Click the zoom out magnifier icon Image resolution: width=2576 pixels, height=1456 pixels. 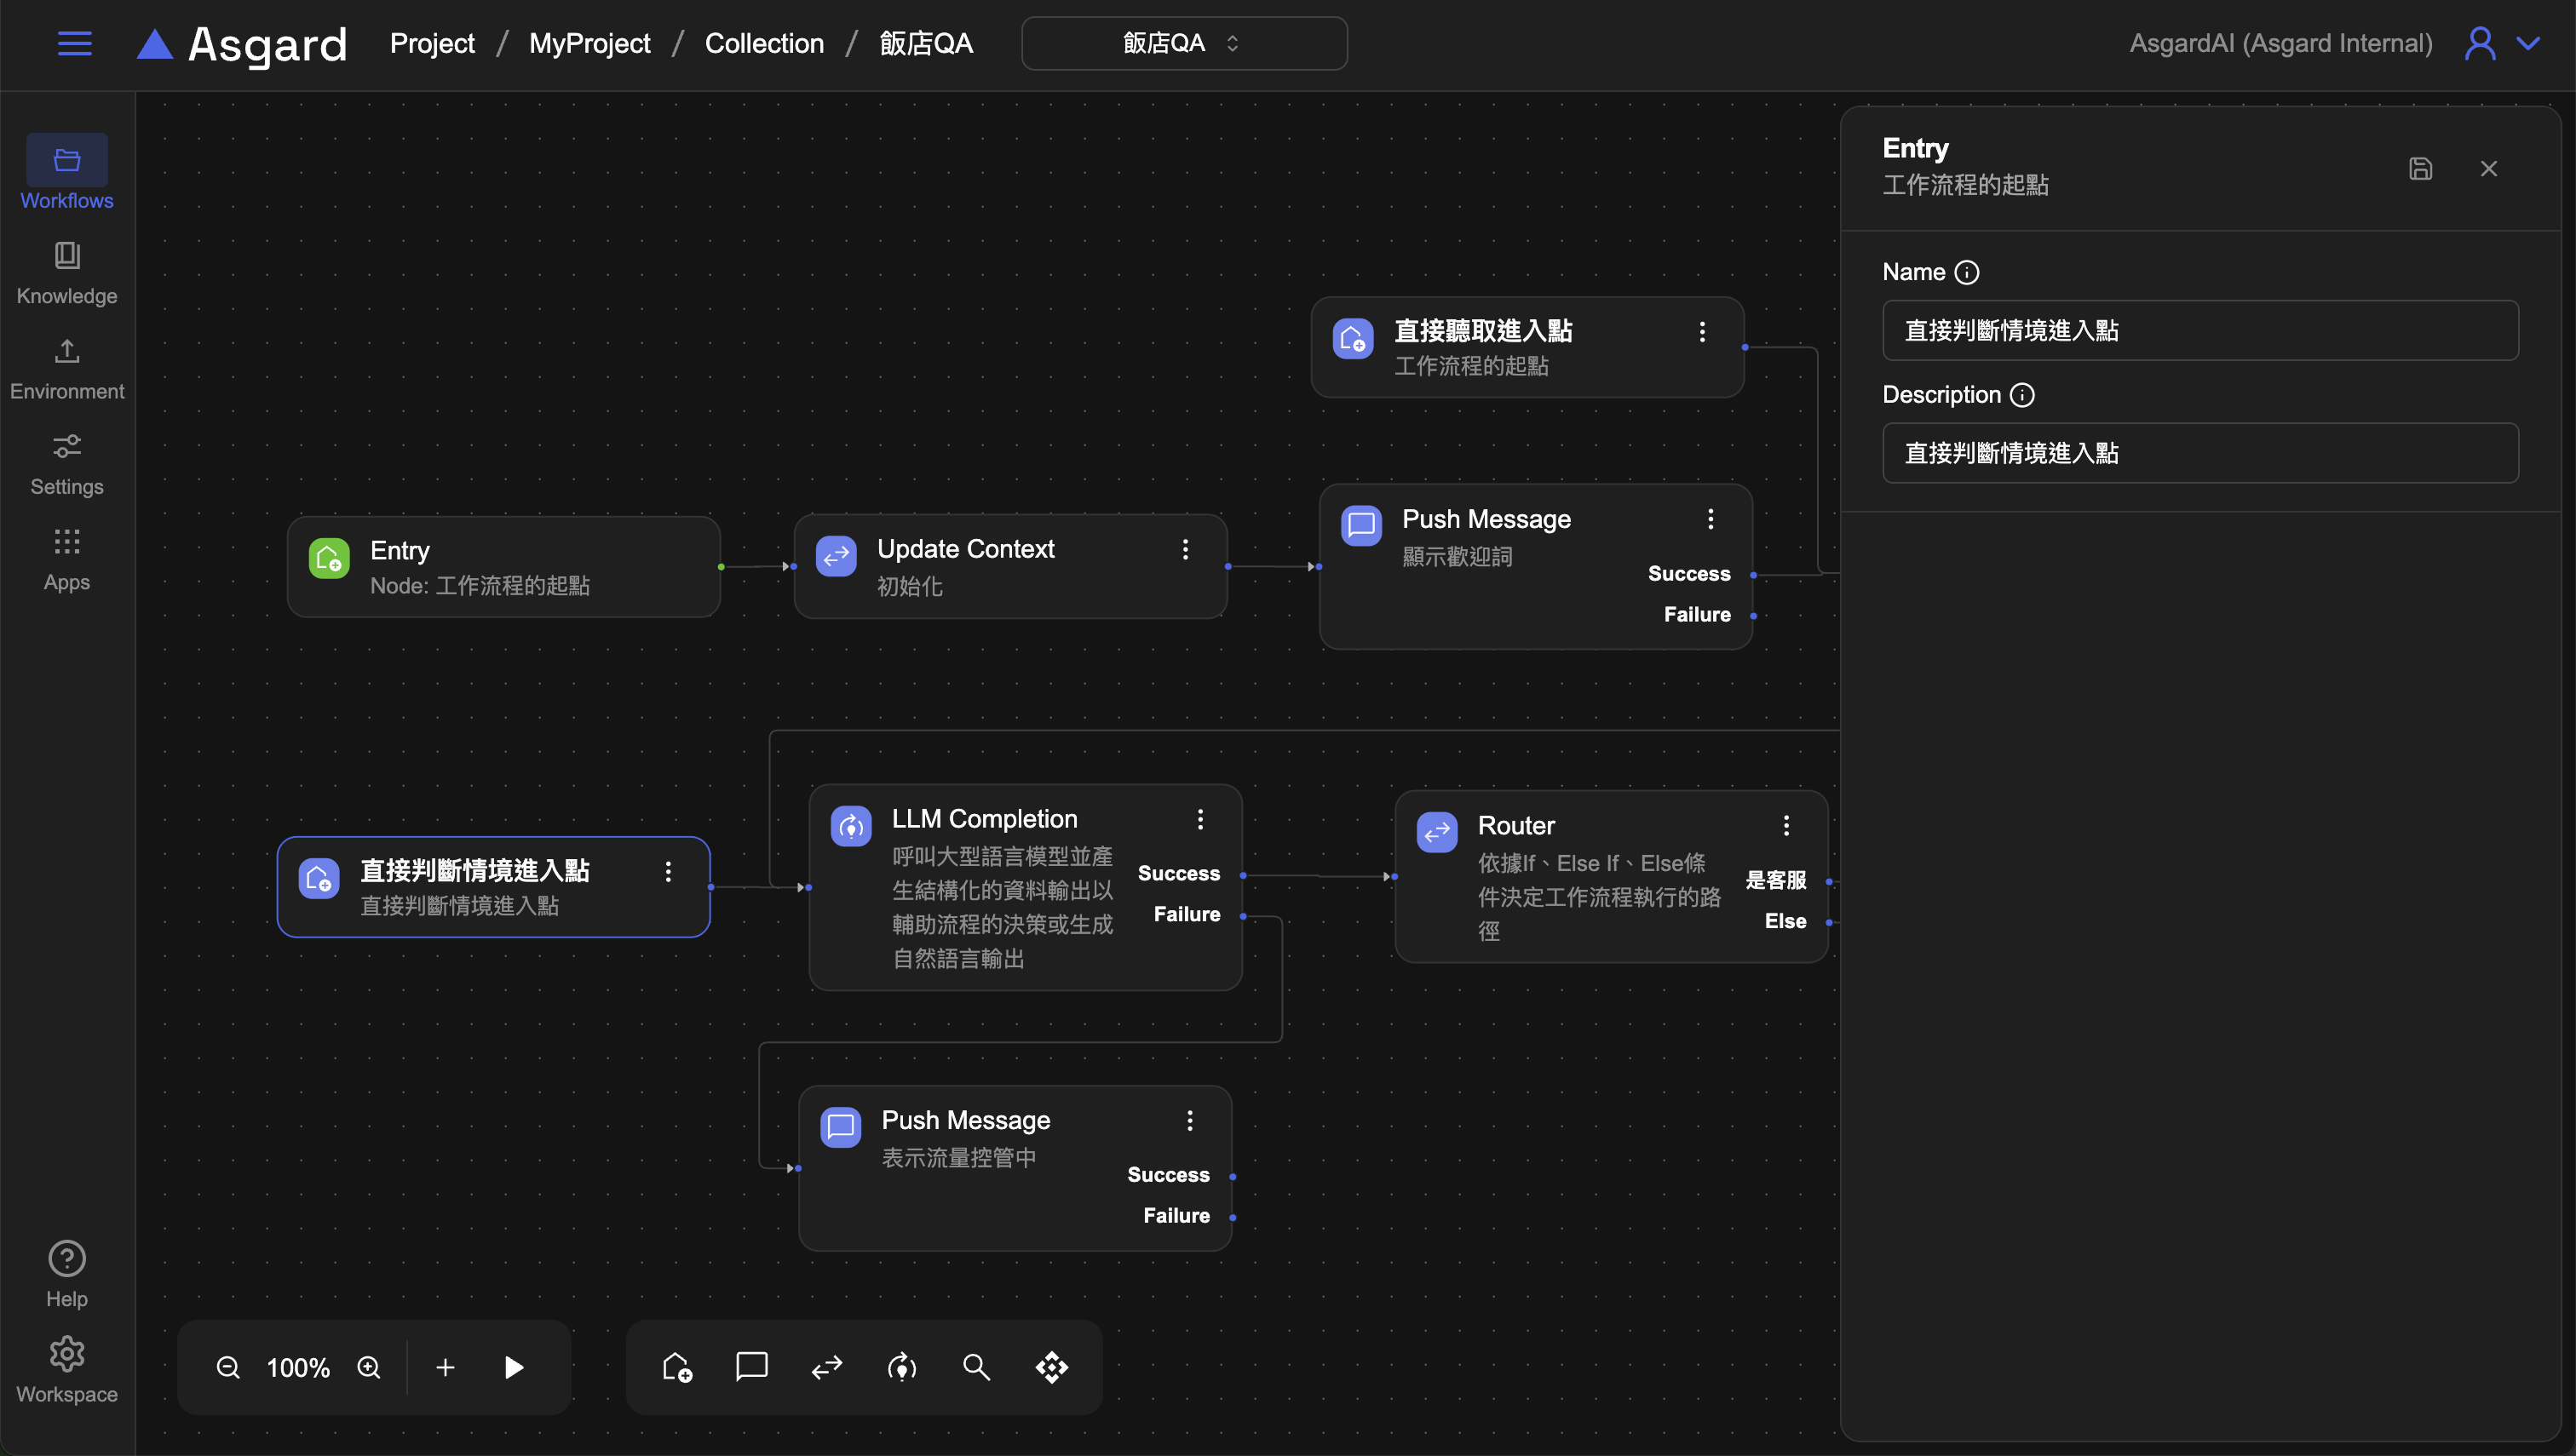(x=228, y=1367)
